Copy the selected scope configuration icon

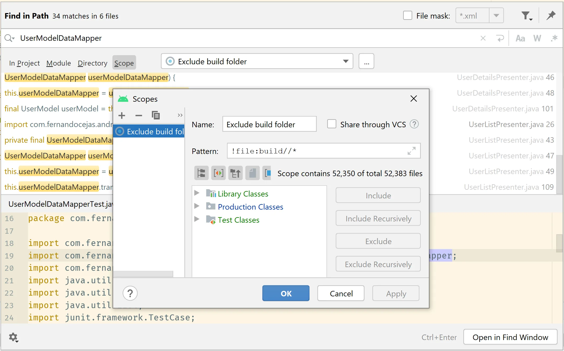click(x=156, y=115)
